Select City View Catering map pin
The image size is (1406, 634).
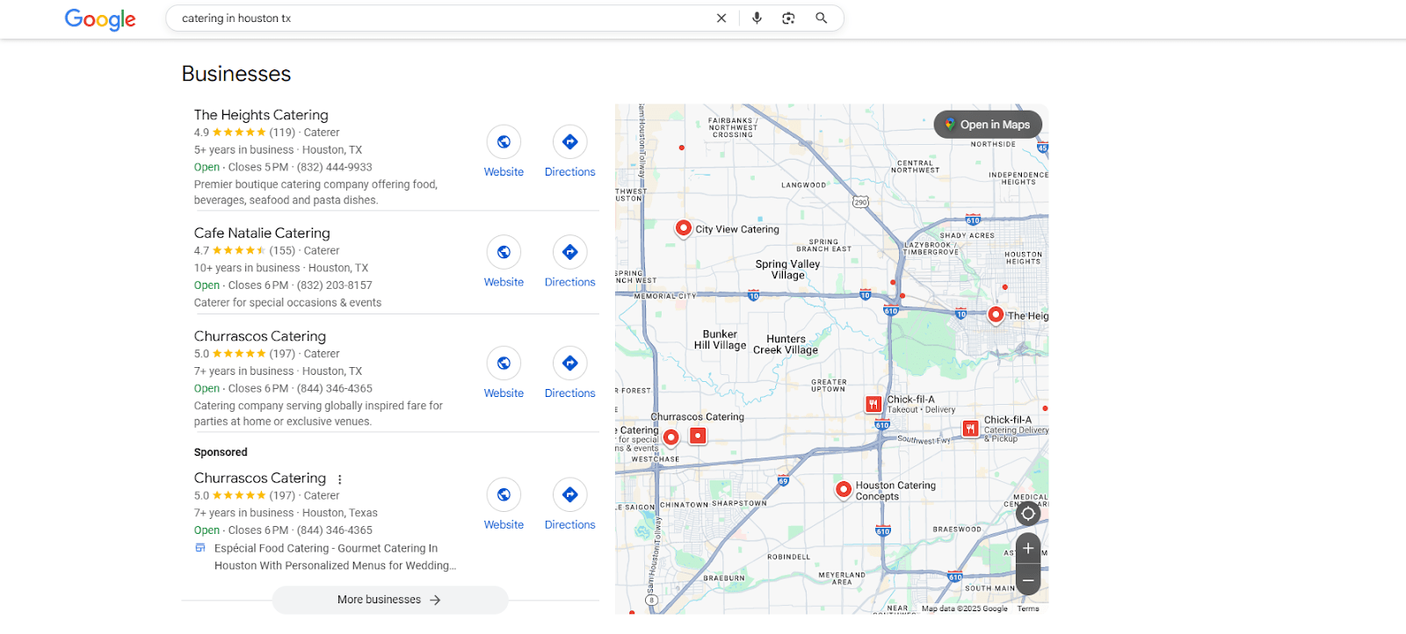pyautogui.click(x=683, y=228)
